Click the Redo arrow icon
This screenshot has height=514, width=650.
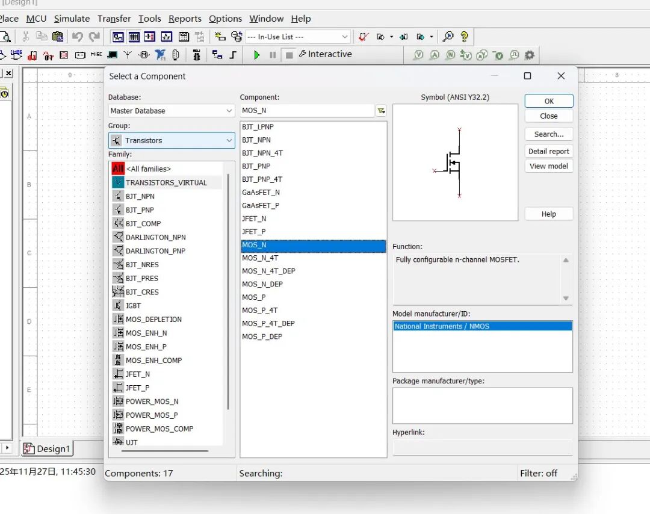94,37
